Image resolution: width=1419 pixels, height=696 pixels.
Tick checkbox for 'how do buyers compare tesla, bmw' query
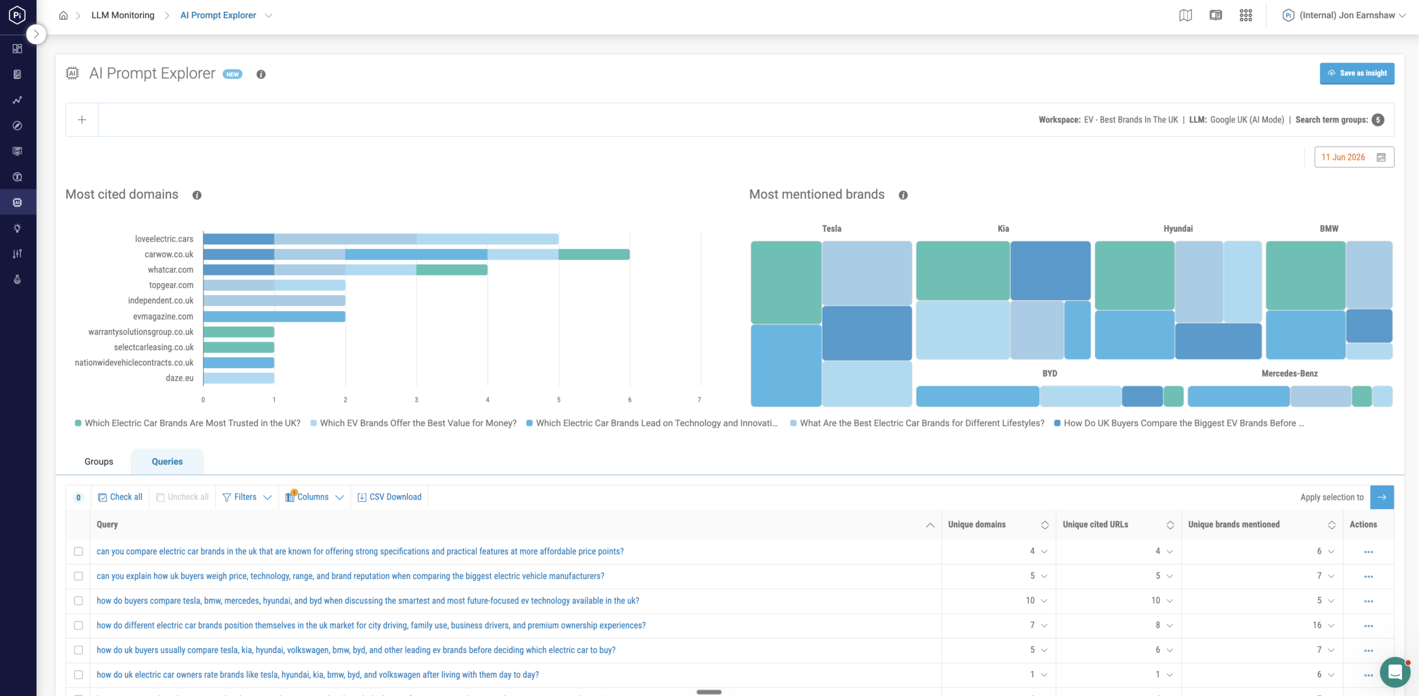click(79, 601)
